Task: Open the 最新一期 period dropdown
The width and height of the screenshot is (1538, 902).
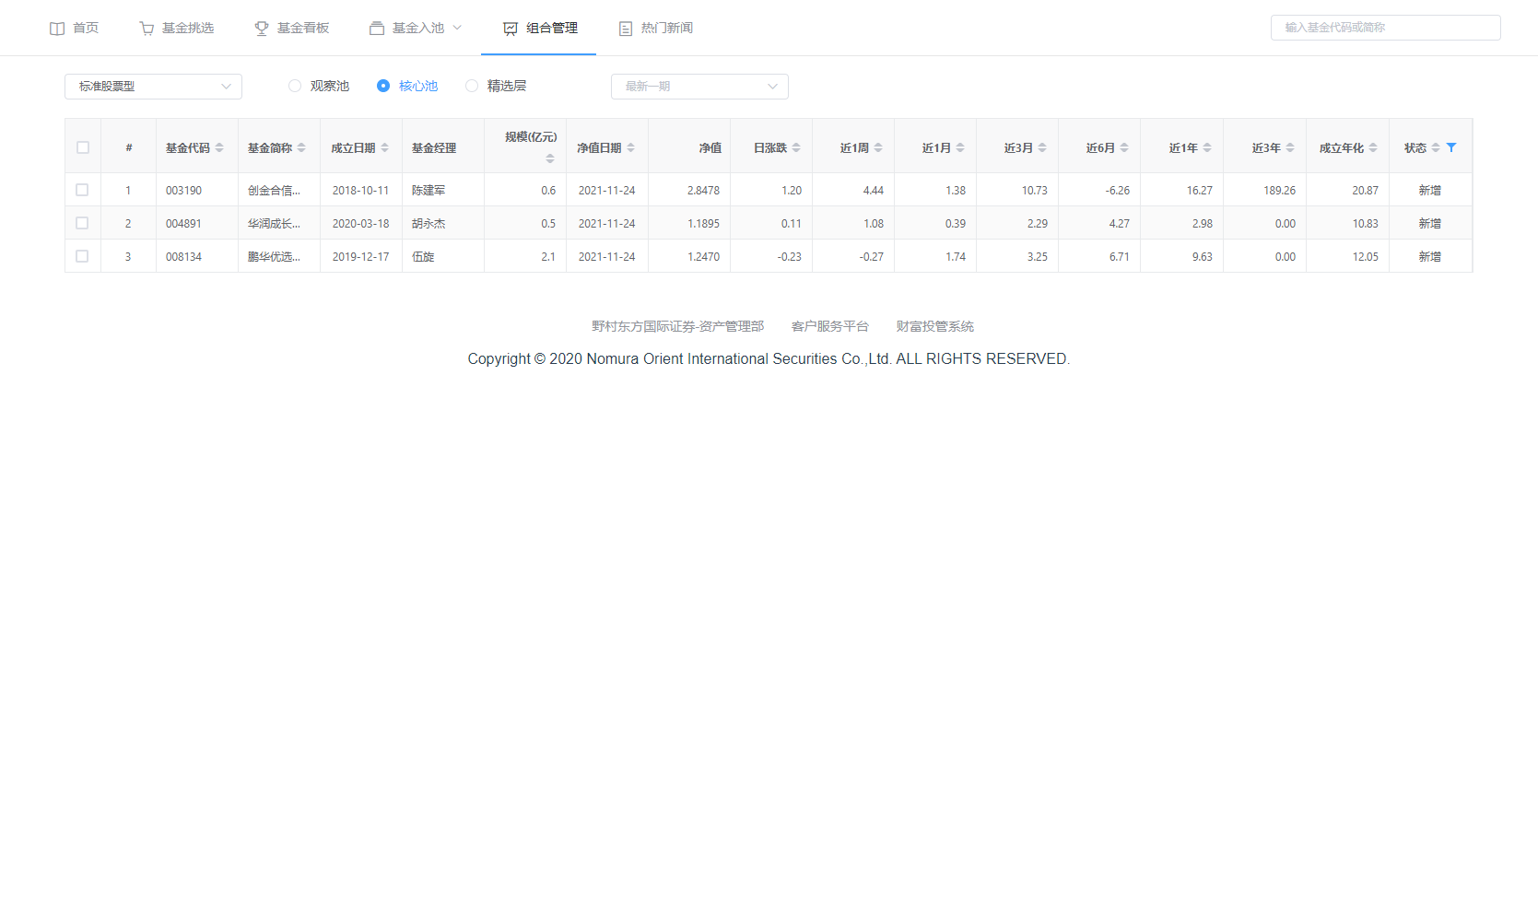Action: [x=699, y=87]
